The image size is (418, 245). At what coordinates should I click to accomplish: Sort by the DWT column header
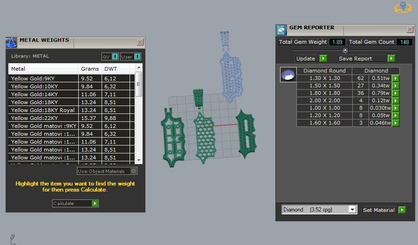pos(115,69)
